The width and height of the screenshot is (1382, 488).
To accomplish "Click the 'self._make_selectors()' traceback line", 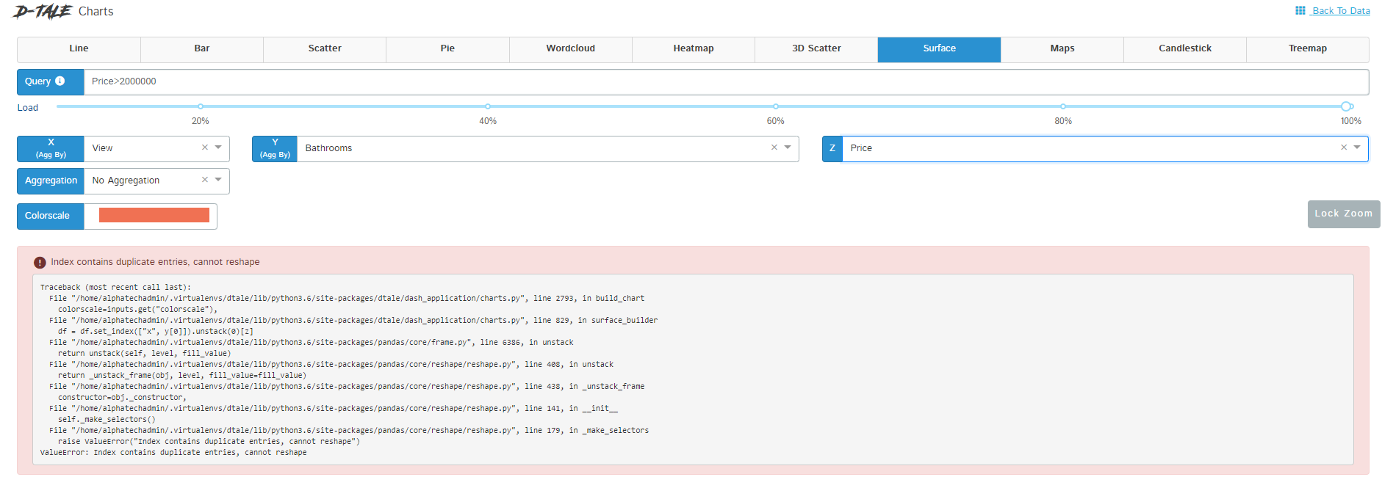I will click(x=107, y=420).
